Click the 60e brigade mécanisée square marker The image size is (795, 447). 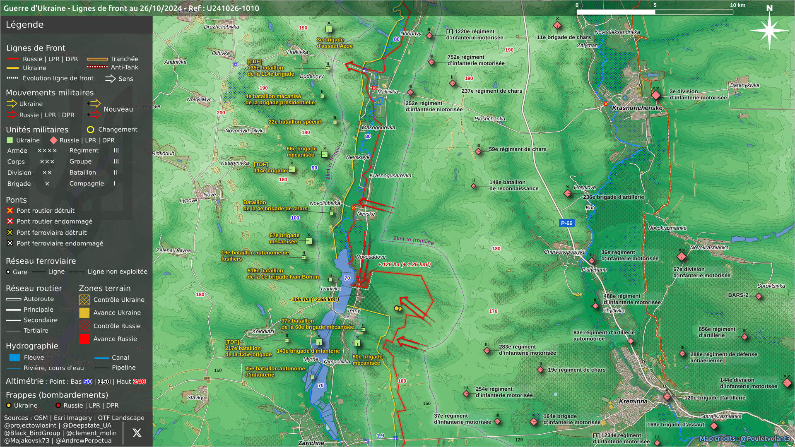click(x=357, y=343)
